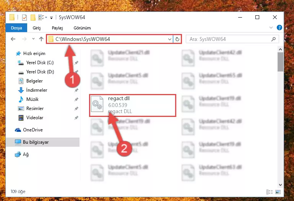
Task: Click the search magnifier icon
Action: point(274,39)
